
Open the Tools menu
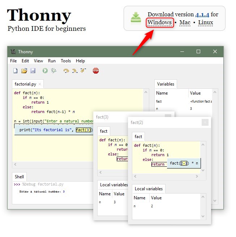click(x=66, y=61)
